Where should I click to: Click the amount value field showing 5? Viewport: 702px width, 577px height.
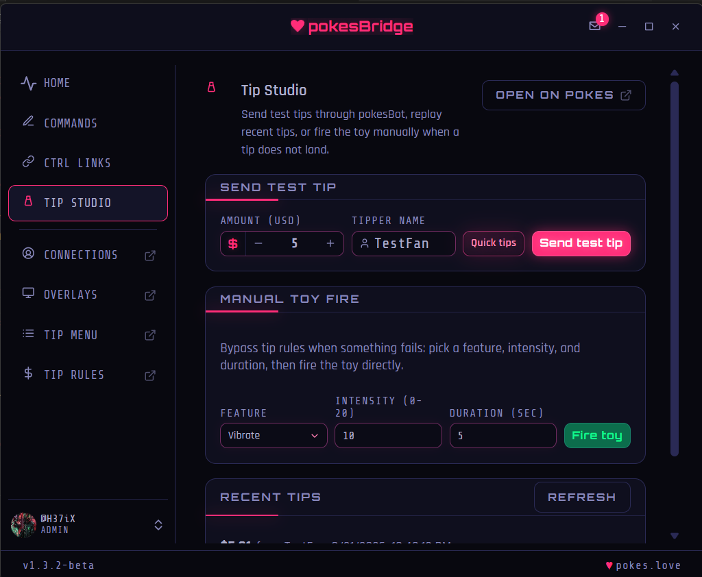tap(294, 243)
